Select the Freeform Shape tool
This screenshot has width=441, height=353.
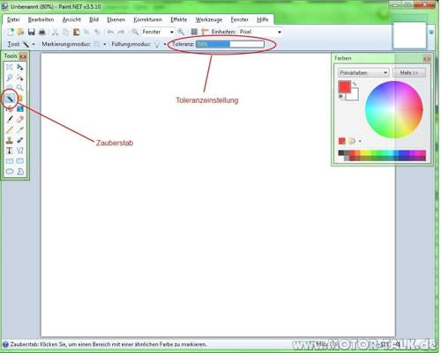pos(19,172)
